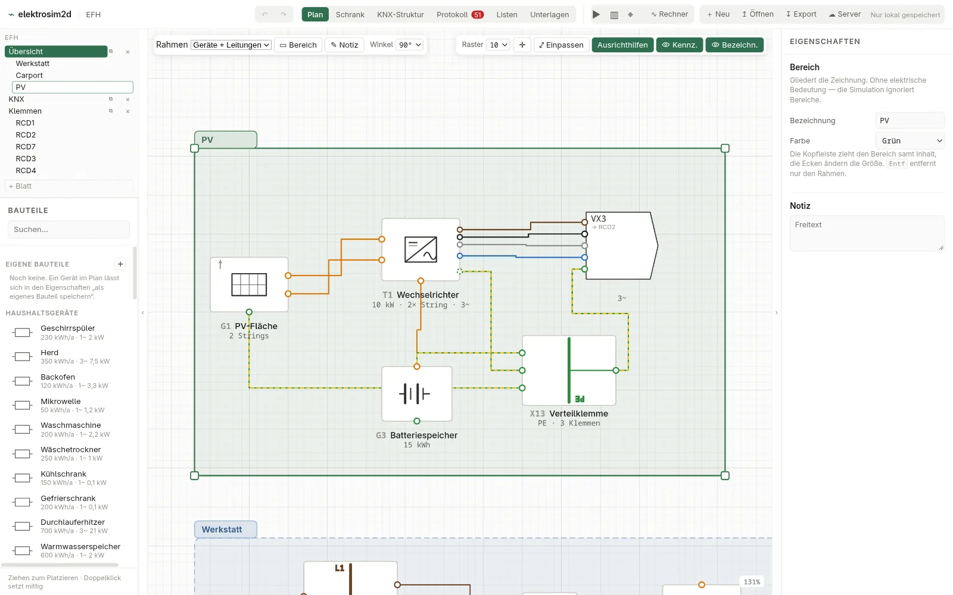Remove Klemmen sheet using its x icon
Screen dimensions: 953x595
[127, 111]
